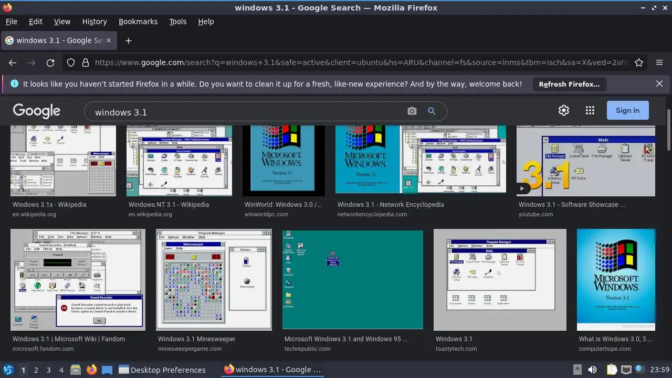The image size is (672, 378).
Task: Switch to workspace 4
Action: coord(61,370)
